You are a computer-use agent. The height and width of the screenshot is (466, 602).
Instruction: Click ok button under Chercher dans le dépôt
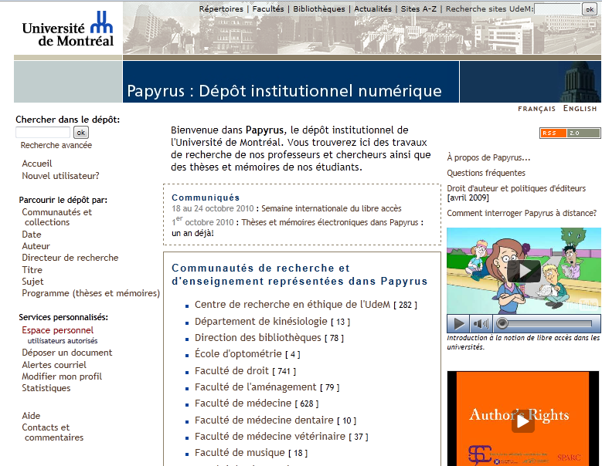[x=81, y=132]
